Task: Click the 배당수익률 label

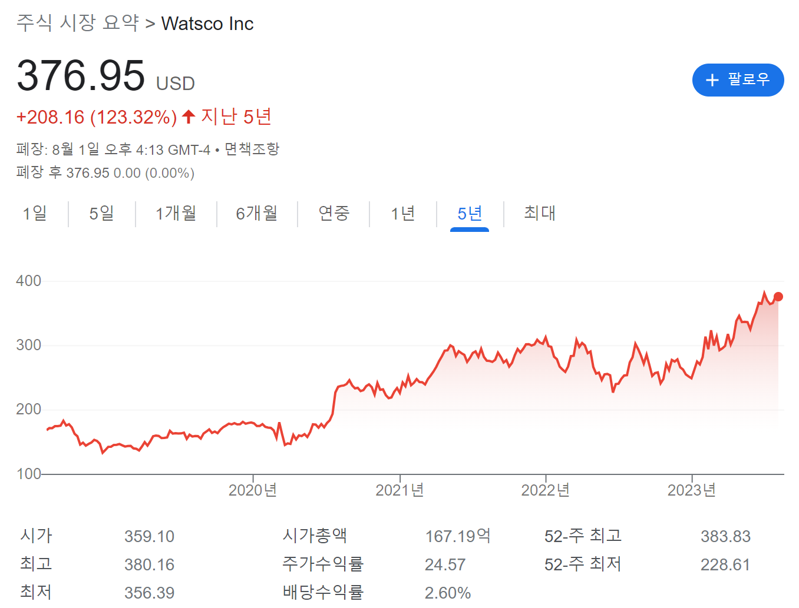Action: [x=323, y=592]
